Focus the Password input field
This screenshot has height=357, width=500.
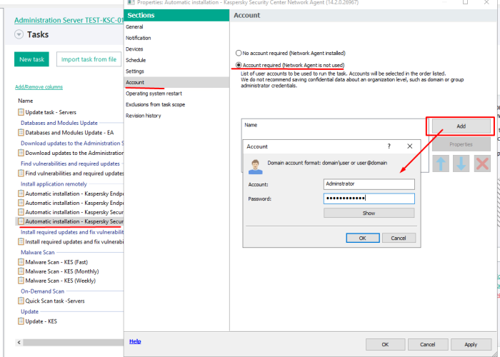coord(369,198)
